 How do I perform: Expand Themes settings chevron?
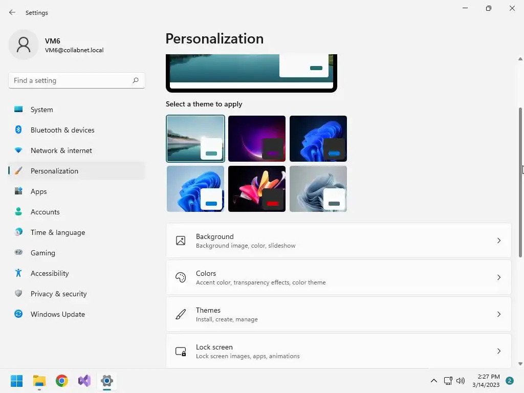498,314
